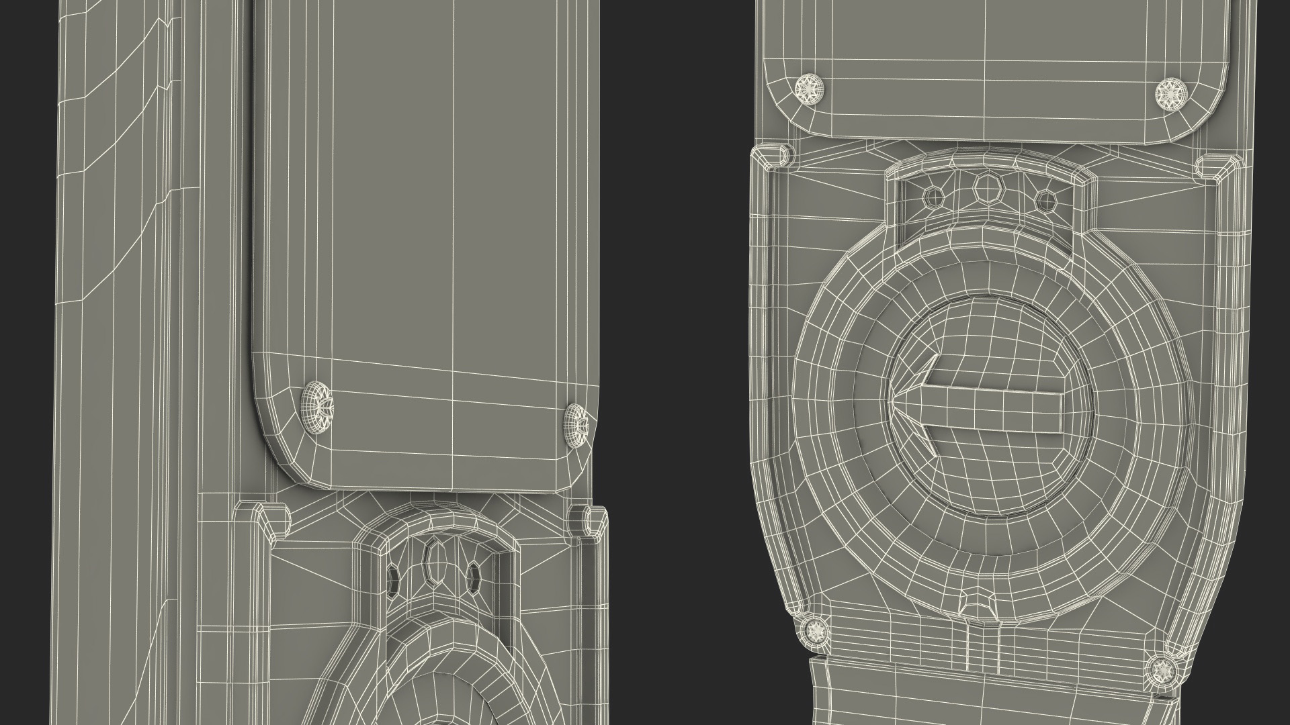The image size is (1290, 725).
Task: Select the upper-right screw on the right-hand model view
Action: 1172,94
